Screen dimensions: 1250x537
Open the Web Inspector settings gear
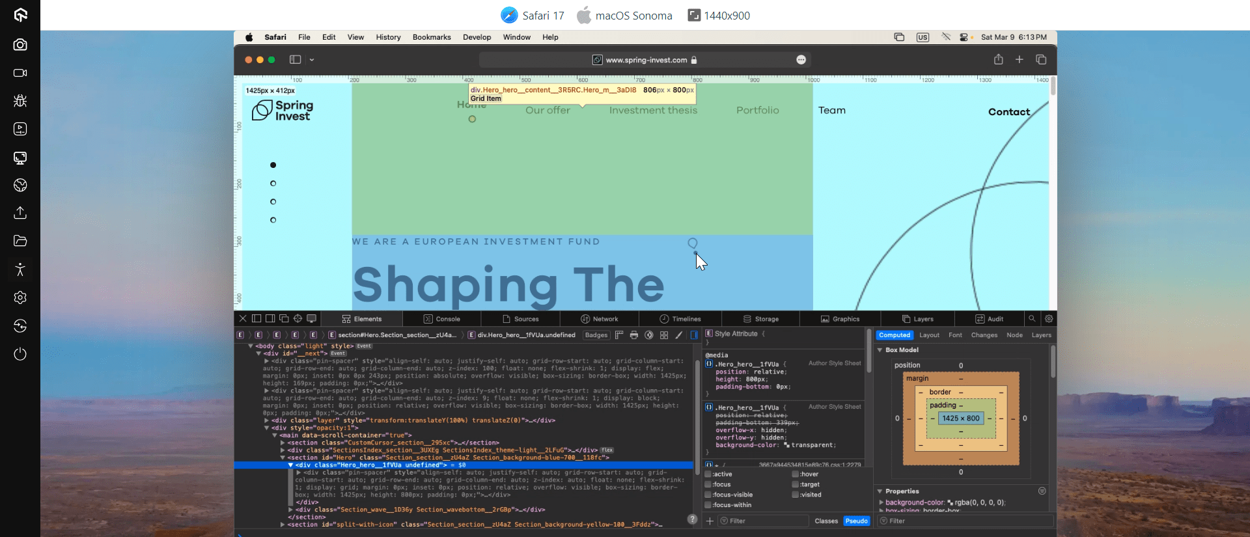[x=1049, y=318]
